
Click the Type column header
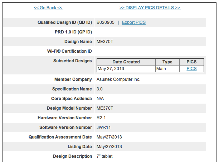[167, 62]
